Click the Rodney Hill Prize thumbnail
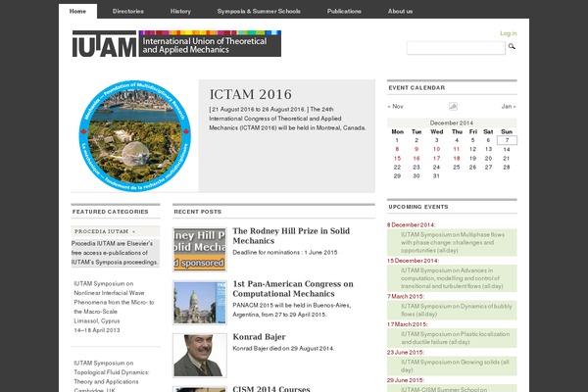Image resolution: width=588 pixels, height=392 pixels. click(x=200, y=250)
